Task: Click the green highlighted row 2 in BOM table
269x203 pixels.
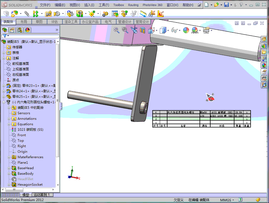Action: pos(201,119)
